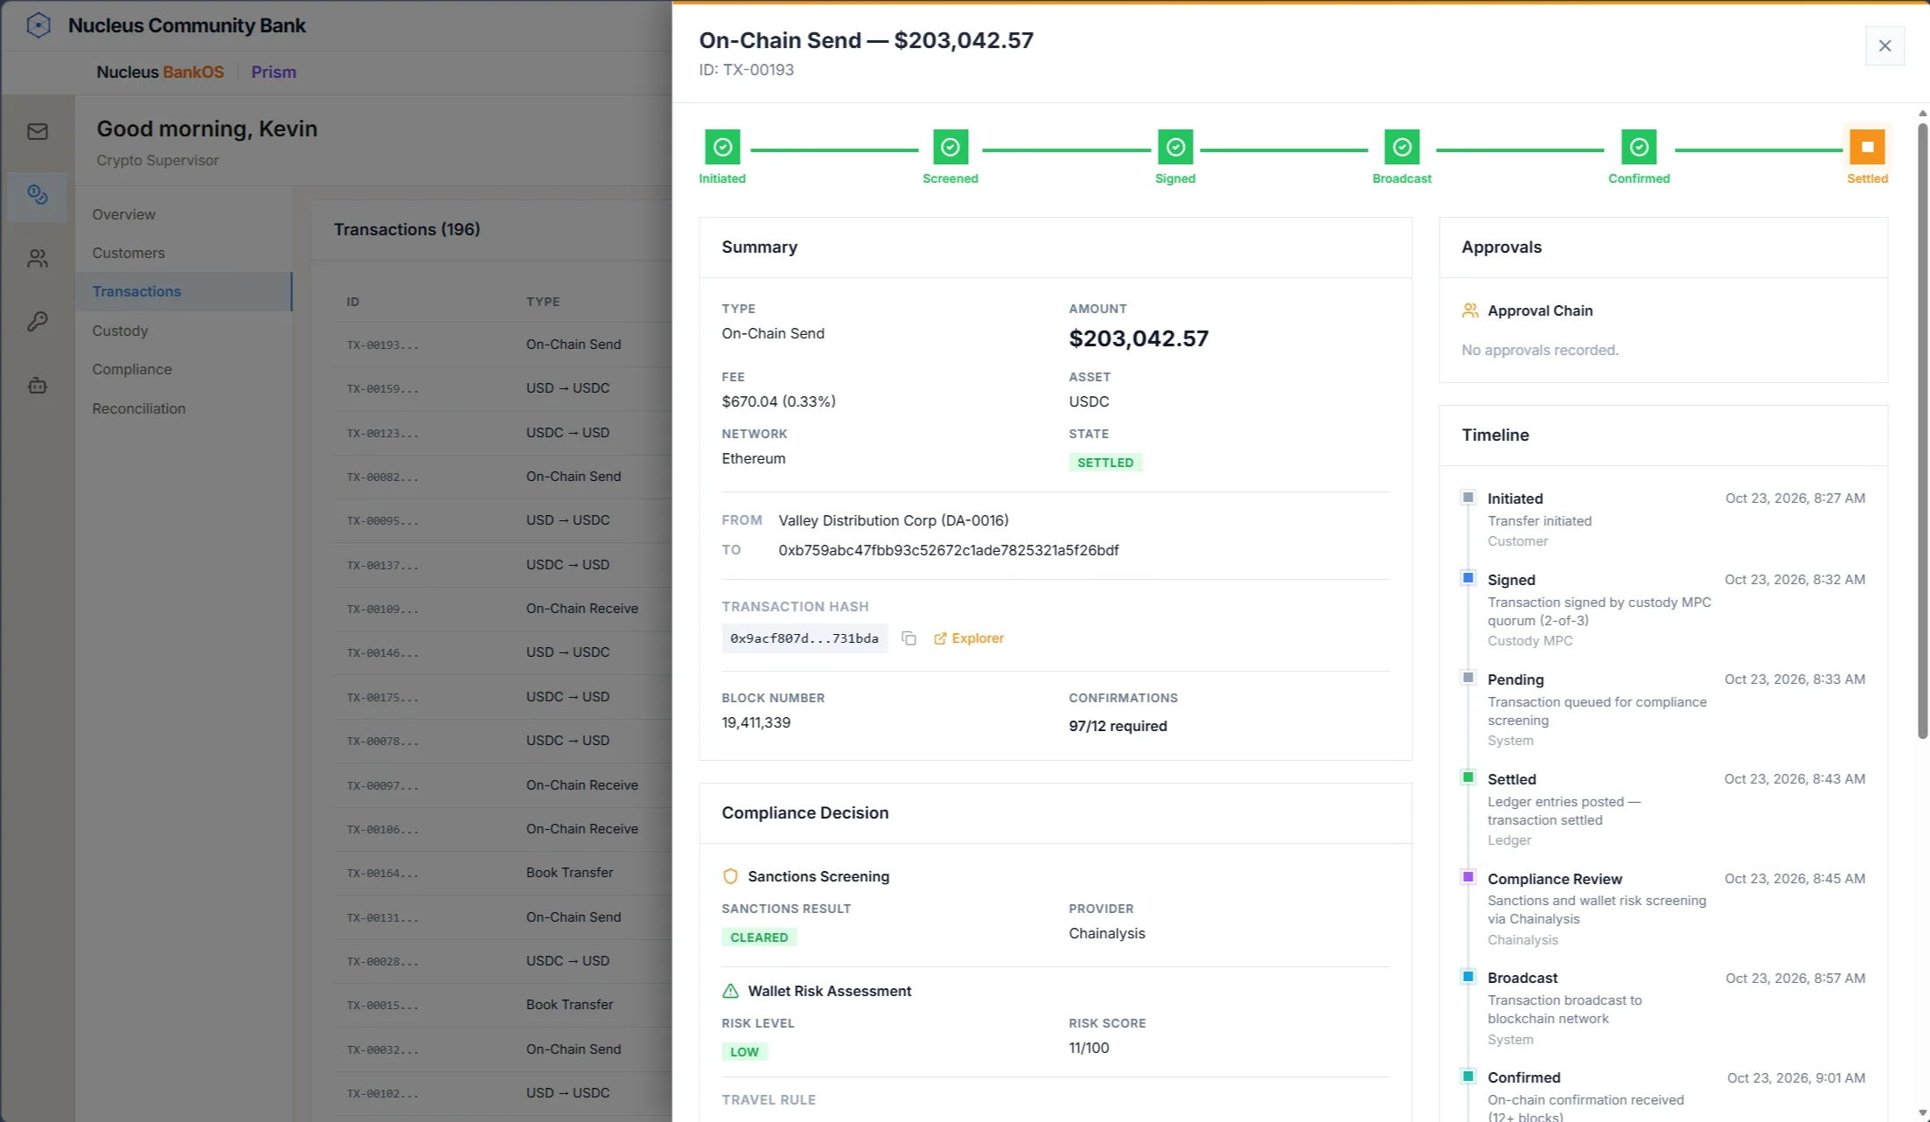Image resolution: width=1930 pixels, height=1122 pixels.
Task: Select transaction row TX-00082
Action: (x=502, y=477)
